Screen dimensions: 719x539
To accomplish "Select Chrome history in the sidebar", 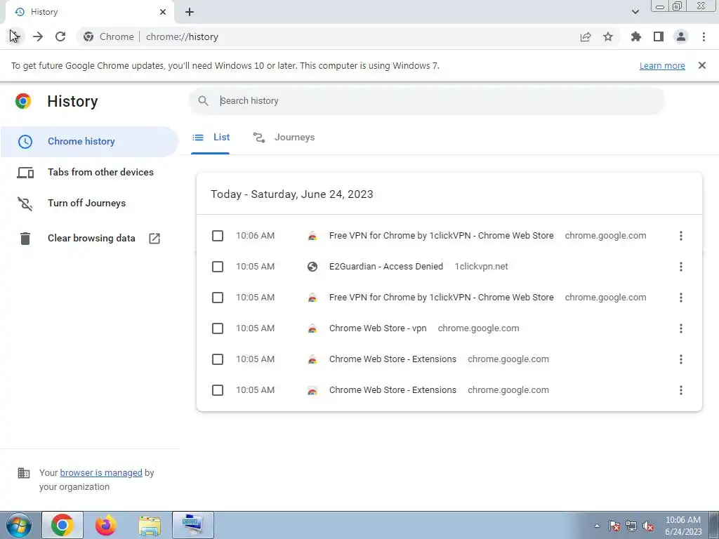I will (89, 141).
